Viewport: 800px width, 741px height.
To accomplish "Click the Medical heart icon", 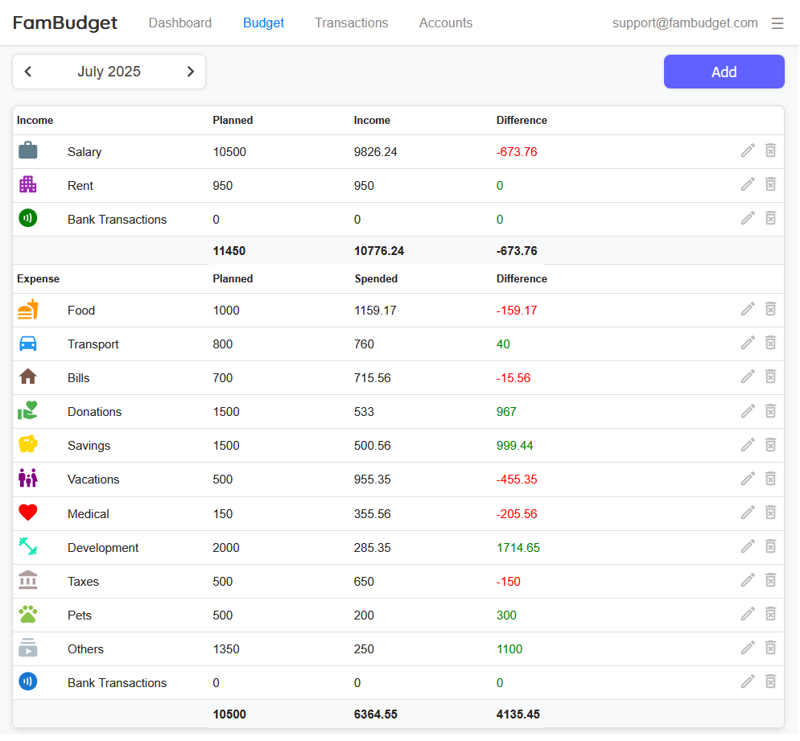I will [28, 513].
